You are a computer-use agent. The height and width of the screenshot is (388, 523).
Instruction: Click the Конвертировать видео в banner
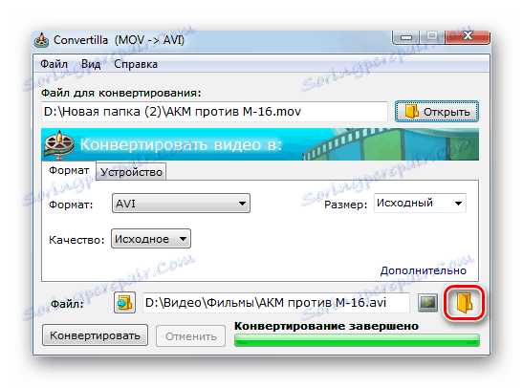pyautogui.click(x=260, y=144)
